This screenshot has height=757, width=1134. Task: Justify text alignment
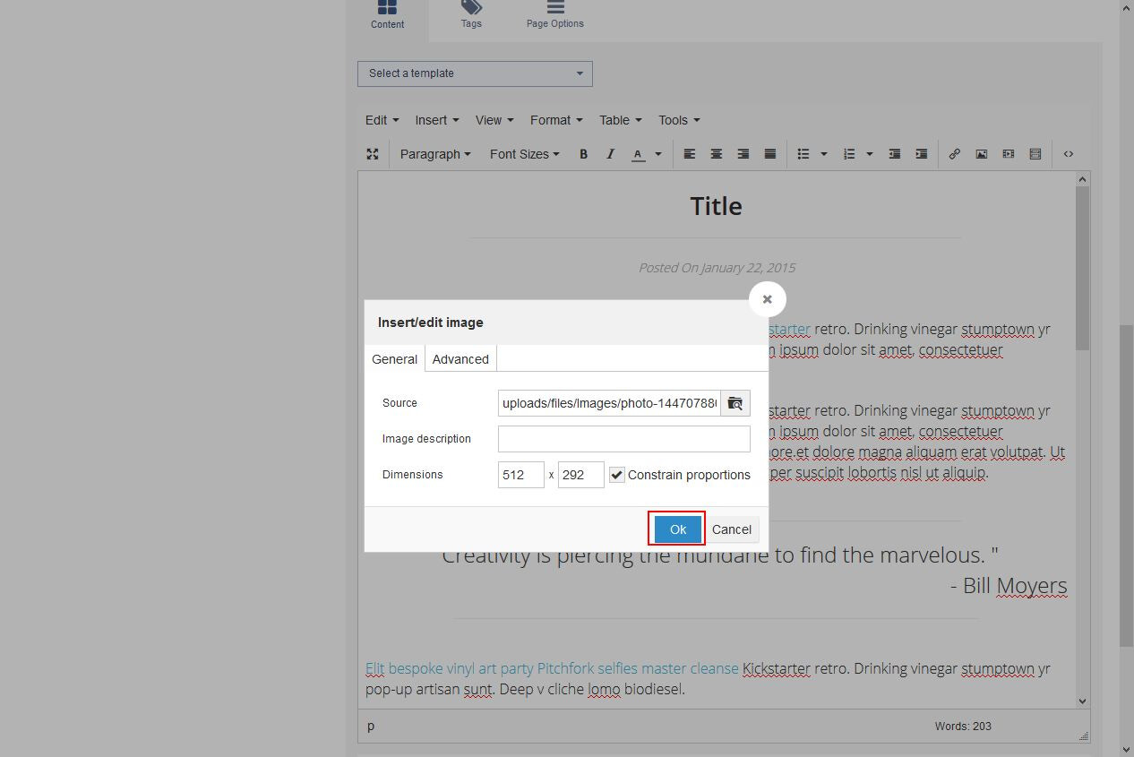769,154
